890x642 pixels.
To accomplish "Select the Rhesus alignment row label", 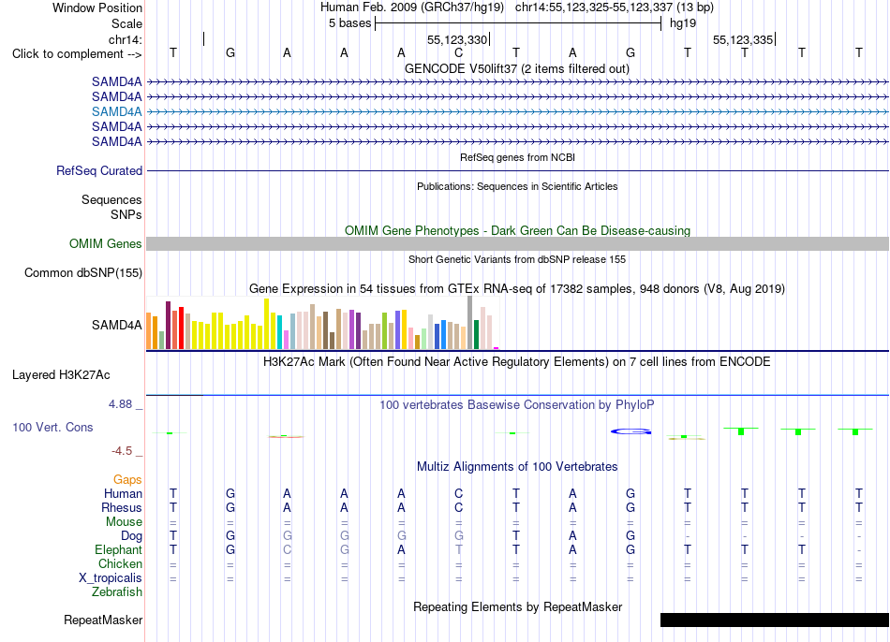I will pos(122,507).
